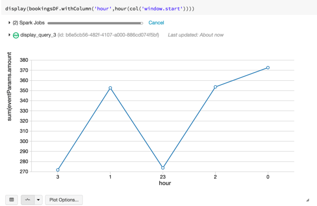Switch to the table view icon
Screen dimensions: 317x206
point(12,200)
